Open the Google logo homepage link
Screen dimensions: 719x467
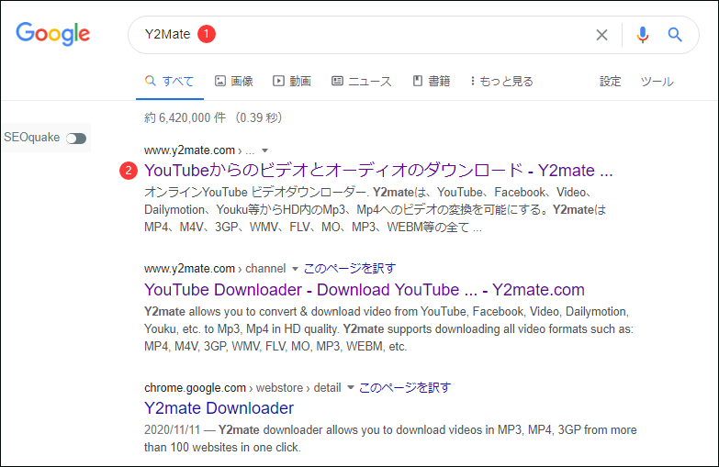point(52,34)
